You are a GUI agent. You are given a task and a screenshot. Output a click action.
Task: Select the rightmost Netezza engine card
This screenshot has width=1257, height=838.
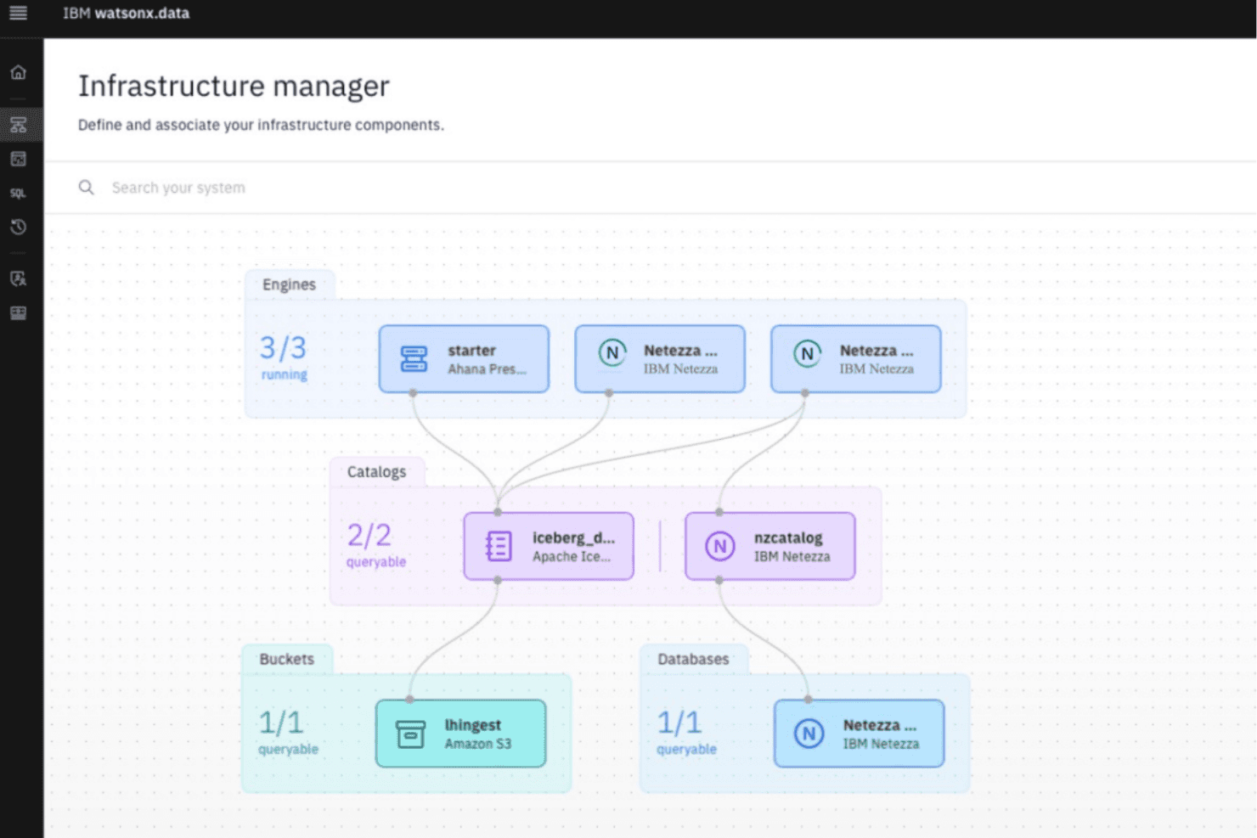[856, 358]
